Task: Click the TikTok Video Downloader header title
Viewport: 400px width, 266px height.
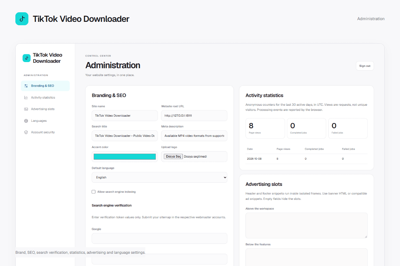Action: click(x=81, y=19)
